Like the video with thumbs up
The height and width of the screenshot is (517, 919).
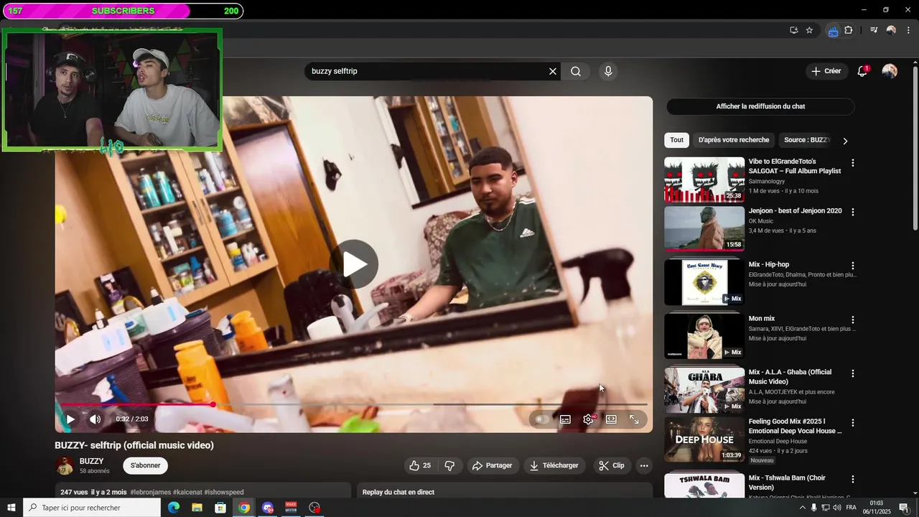point(420,465)
